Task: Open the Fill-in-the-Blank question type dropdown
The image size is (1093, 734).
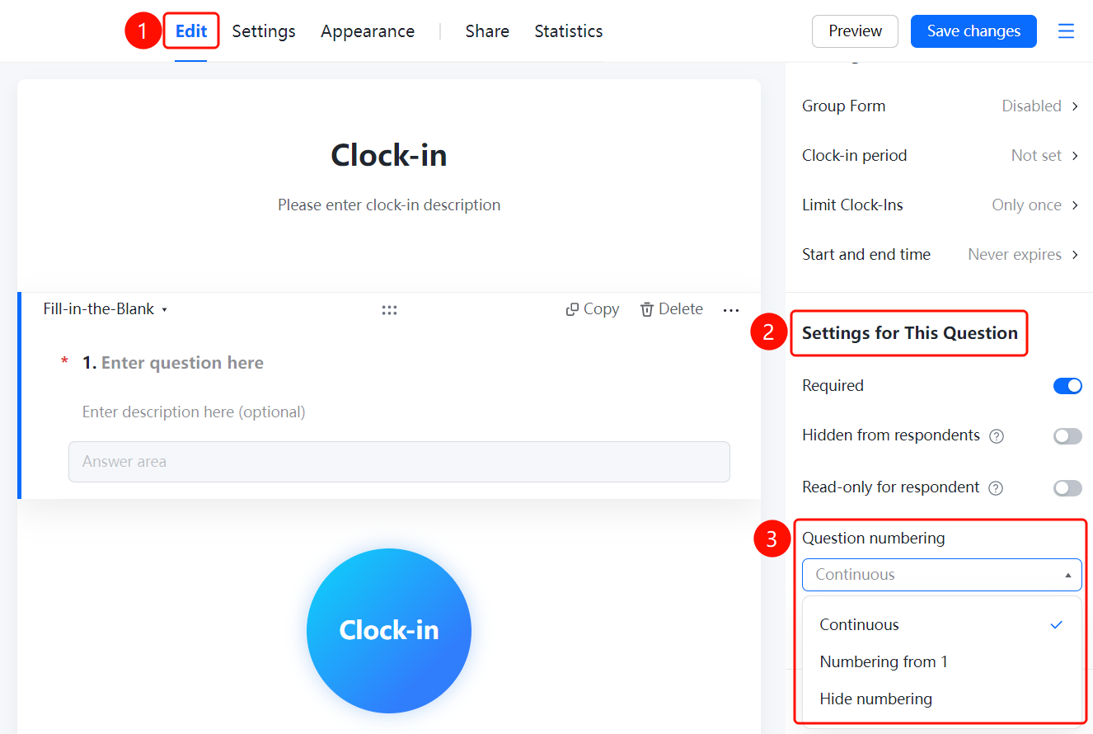Action: coord(106,309)
